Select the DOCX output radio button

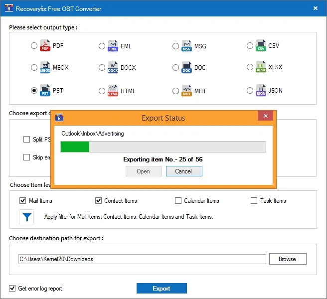pyautogui.click(x=102, y=67)
